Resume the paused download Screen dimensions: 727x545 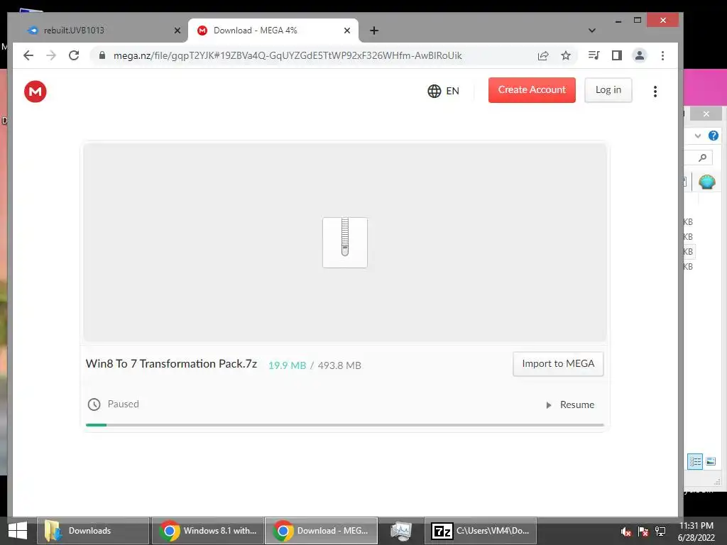571,404
